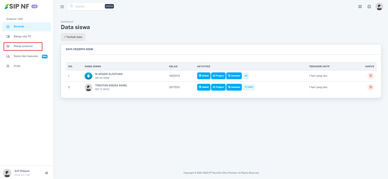388x179 pixels.
Task: Navigate to Profil in sidebar
Action: coord(17,66)
